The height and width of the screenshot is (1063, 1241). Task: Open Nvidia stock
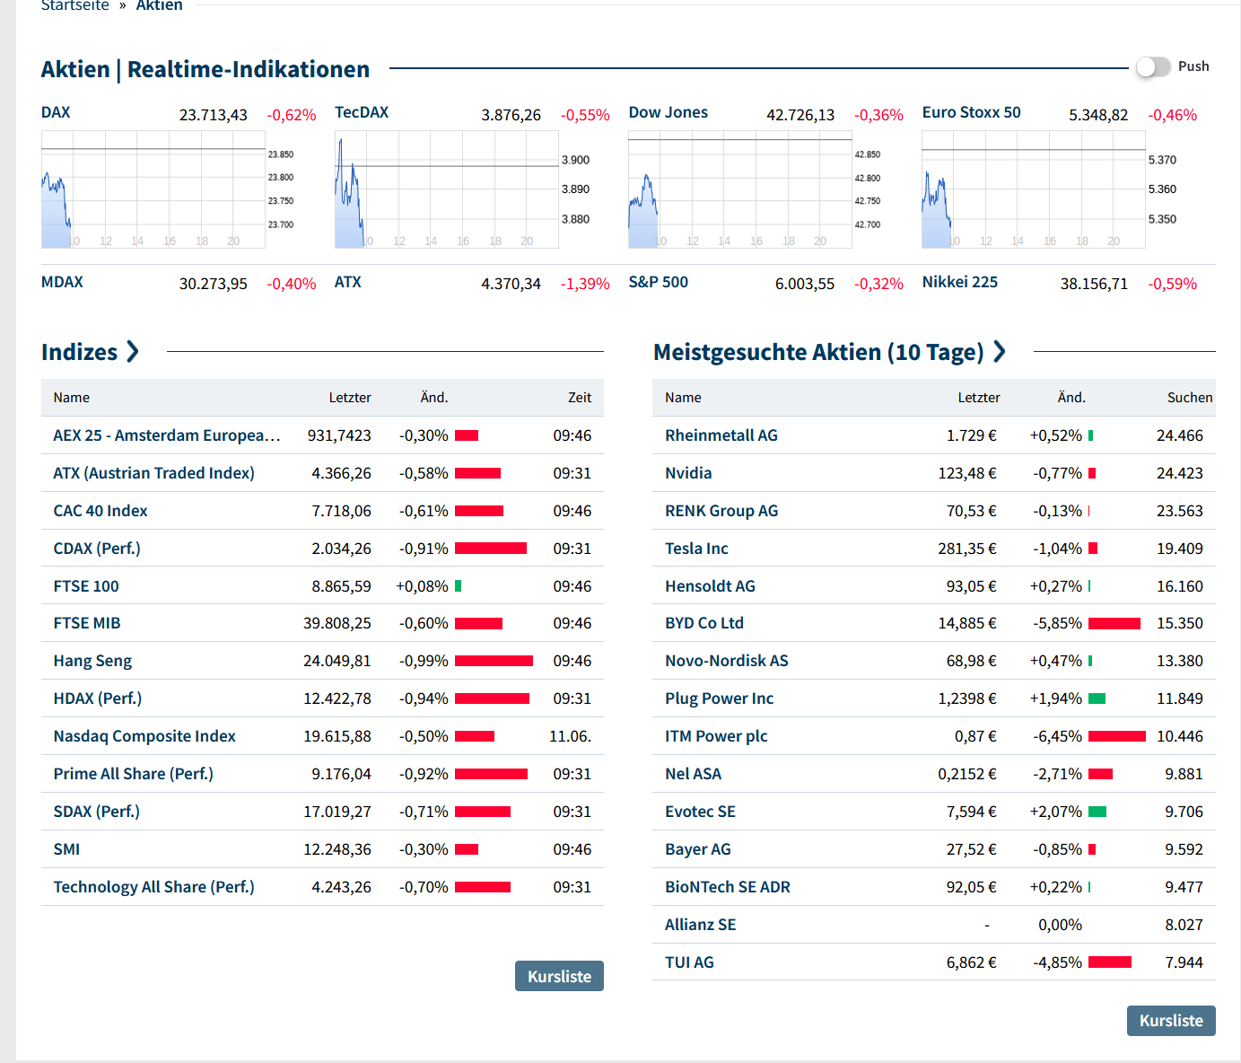(688, 473)
